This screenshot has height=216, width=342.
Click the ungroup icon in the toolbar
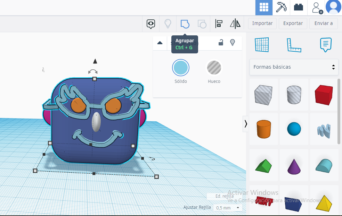click(x=202, y=24)
